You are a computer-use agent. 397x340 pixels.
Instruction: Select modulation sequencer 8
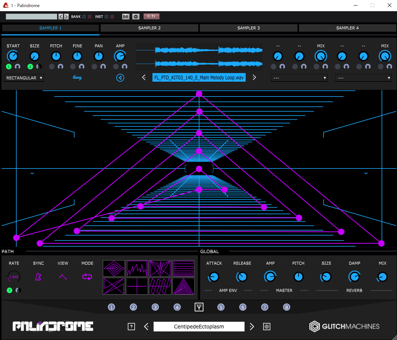point(286,307)
